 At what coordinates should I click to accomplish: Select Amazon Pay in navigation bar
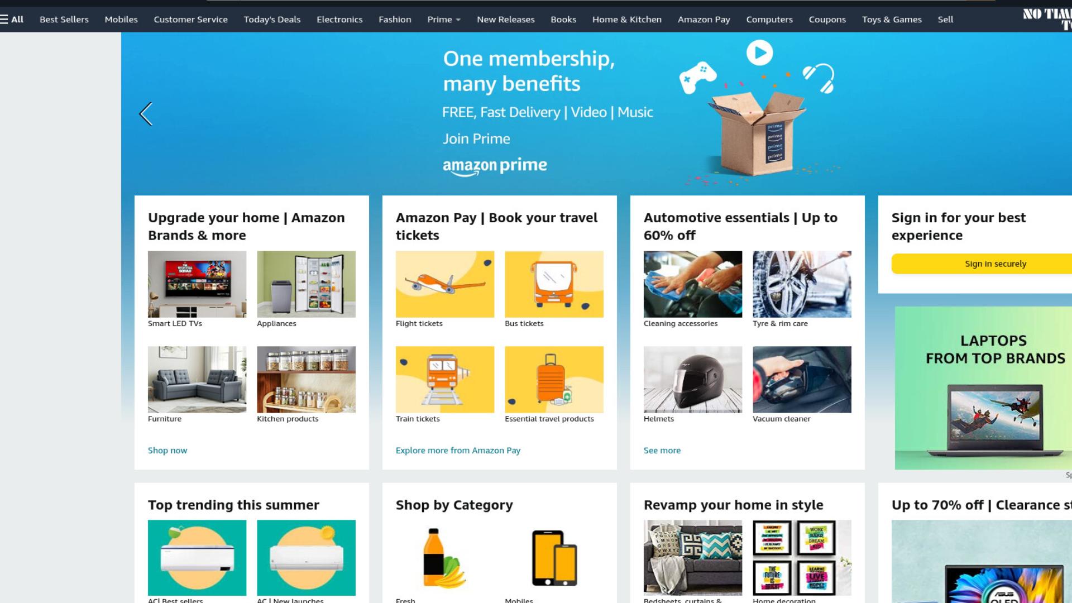click(x=703, y=20)
